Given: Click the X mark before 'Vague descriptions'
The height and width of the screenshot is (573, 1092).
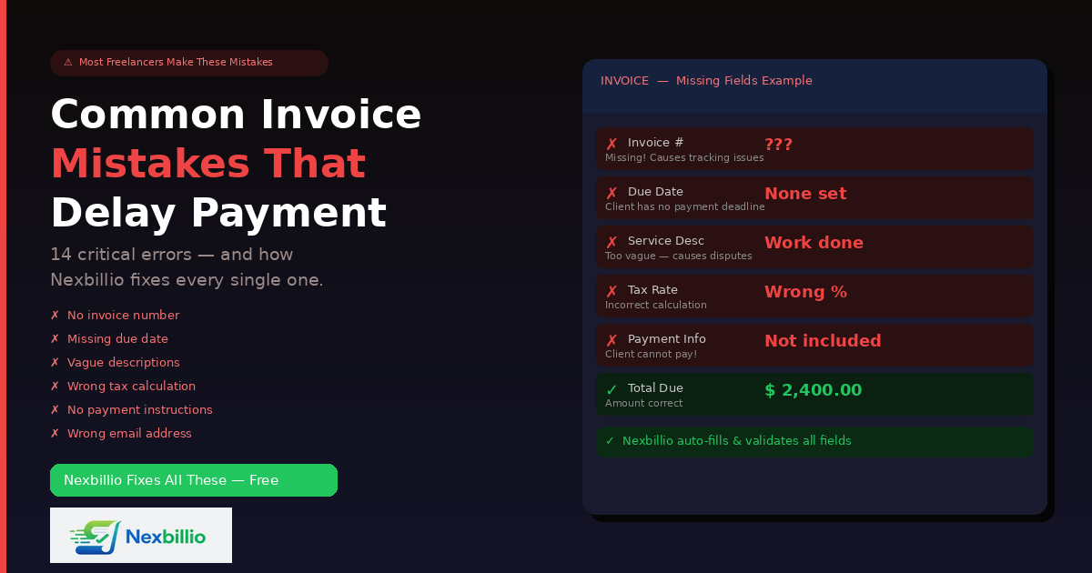Looking at the screenshot, I should click(55, 363).
